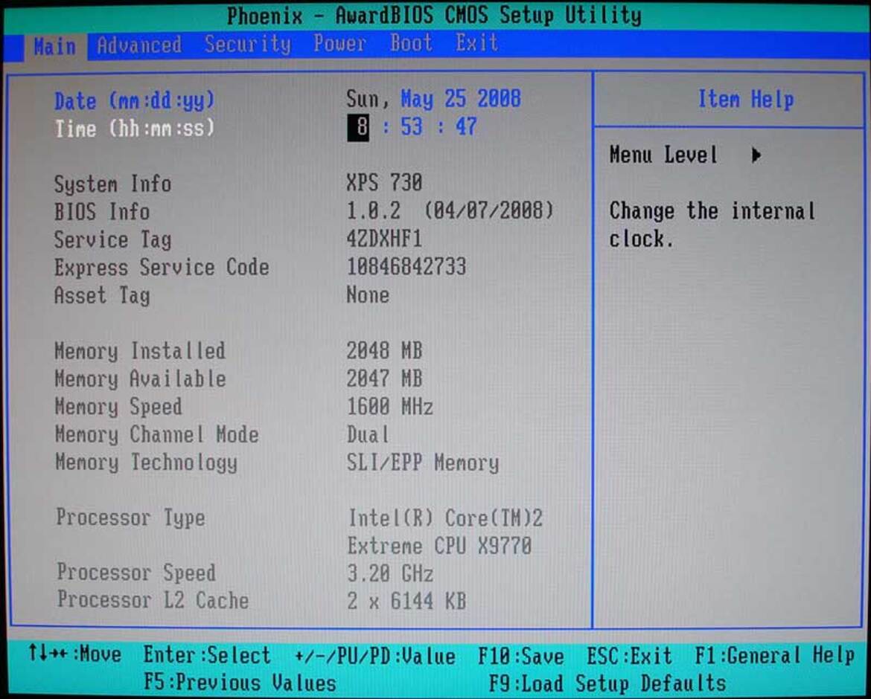Open the Security tab
The width and height of the screenshot is (871, 699).
247,44
